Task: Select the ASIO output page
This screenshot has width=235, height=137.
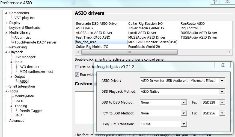Action: (23, 82)
